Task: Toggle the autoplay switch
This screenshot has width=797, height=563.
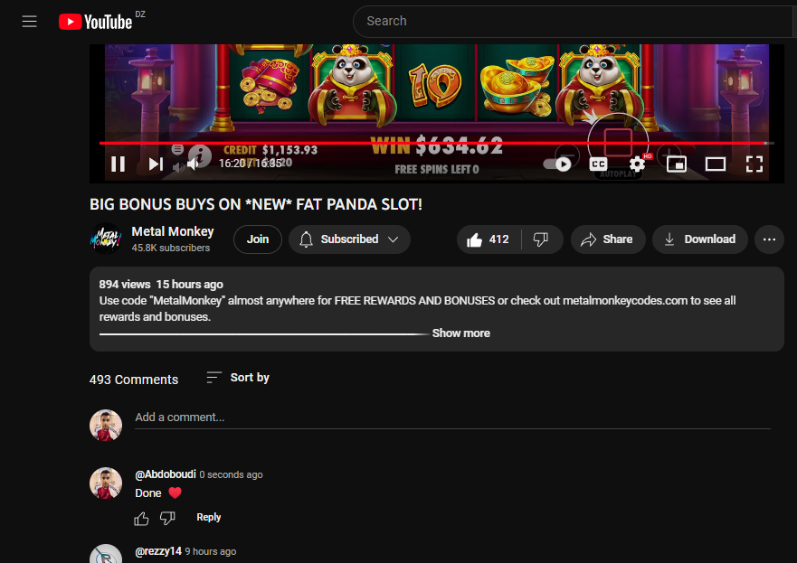Action: 557,164
